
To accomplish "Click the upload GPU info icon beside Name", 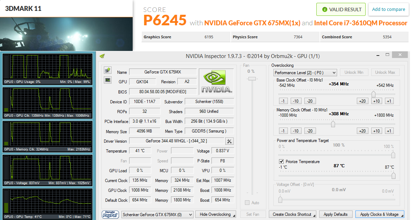I will click(x=108, y=70).
